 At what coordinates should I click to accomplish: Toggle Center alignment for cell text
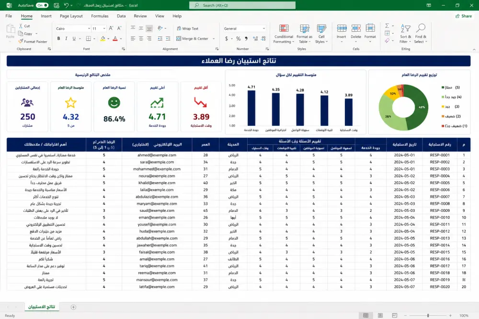click(141, 38)
